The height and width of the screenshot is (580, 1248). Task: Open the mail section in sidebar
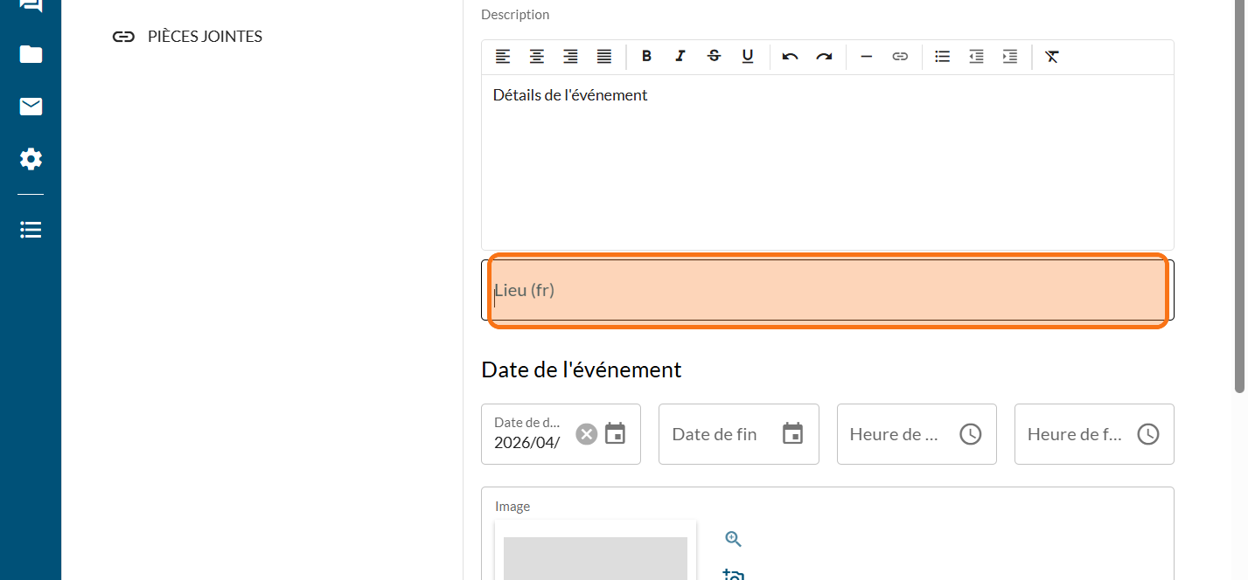tap(31, 107)
